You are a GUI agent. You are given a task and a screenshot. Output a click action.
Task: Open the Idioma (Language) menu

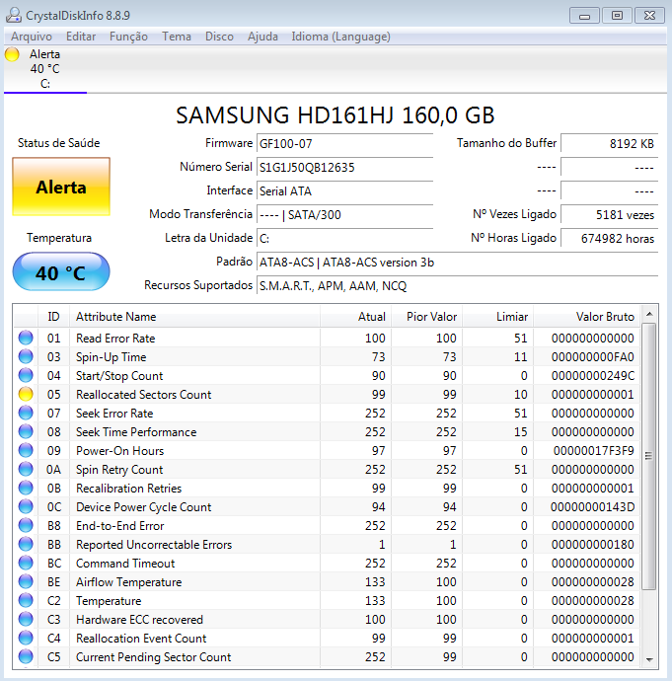[340, 37]
